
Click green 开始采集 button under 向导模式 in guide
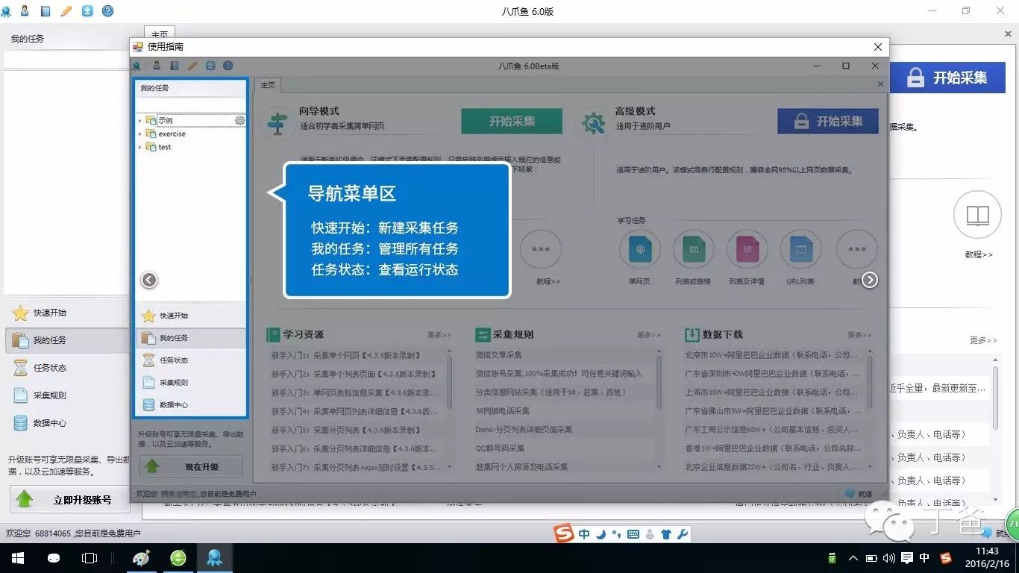512,121
